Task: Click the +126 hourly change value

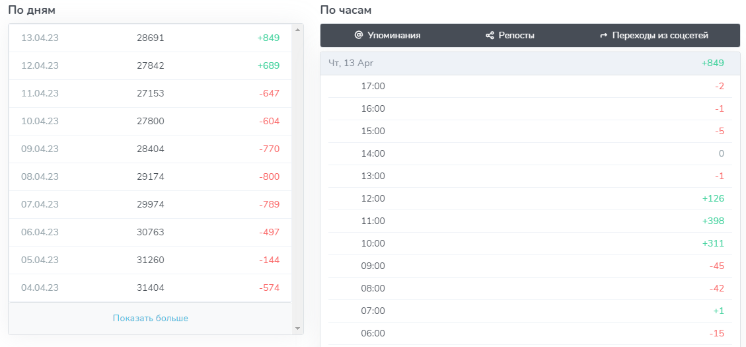Action: [713, 198]
